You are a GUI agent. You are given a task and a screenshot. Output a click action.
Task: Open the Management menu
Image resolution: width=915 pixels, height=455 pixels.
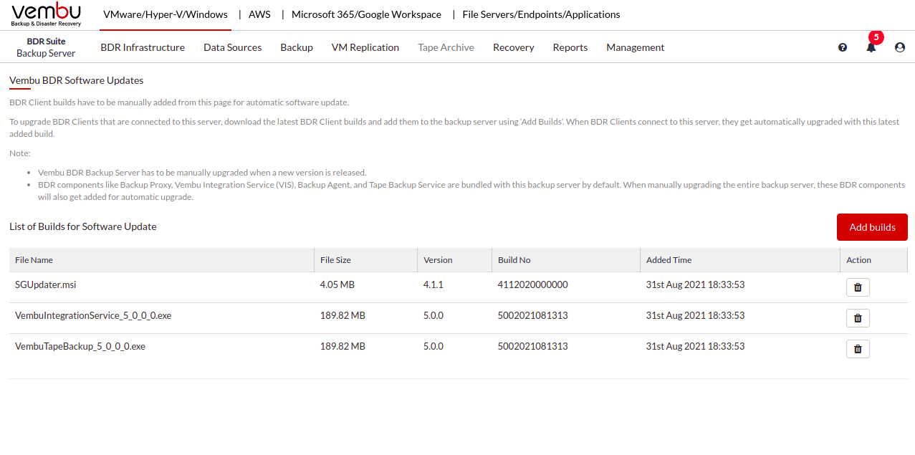(x=635, y=47)
